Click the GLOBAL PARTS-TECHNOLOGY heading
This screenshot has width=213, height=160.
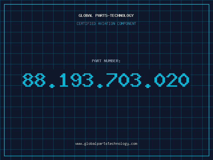pyautogui.click(x=106, y=15)
